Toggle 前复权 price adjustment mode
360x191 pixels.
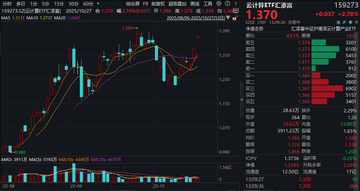tap(158, 4)
